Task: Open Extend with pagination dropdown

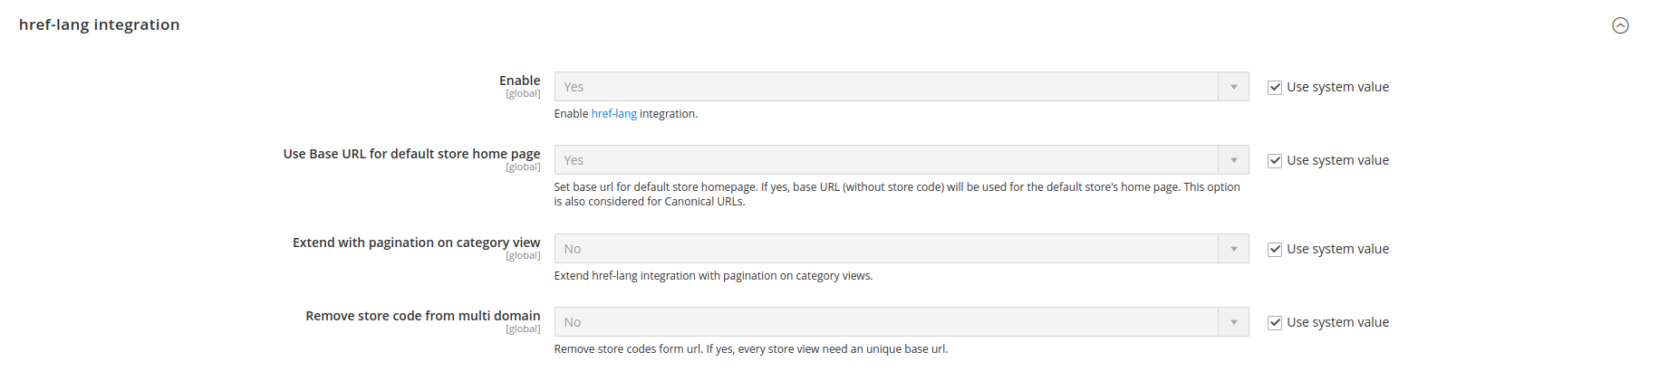Action: (902, 249)
